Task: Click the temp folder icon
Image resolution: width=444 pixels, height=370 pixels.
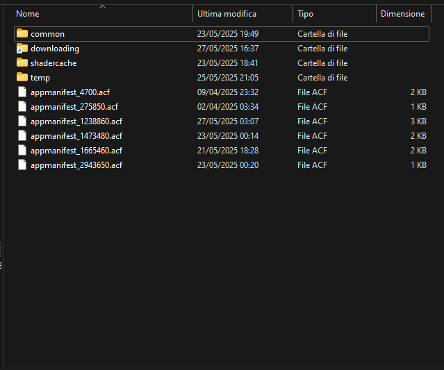Action: pyautogui.click(x=22, y=78)
